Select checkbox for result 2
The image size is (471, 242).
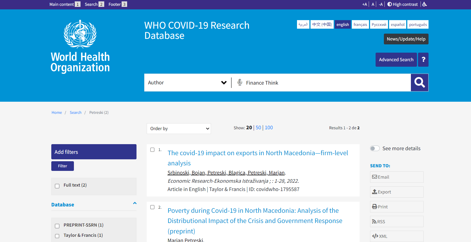click(152, 207)
